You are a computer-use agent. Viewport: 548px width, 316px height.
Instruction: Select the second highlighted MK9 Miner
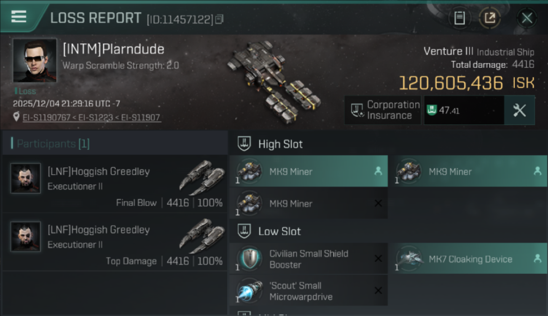point(467,171)
